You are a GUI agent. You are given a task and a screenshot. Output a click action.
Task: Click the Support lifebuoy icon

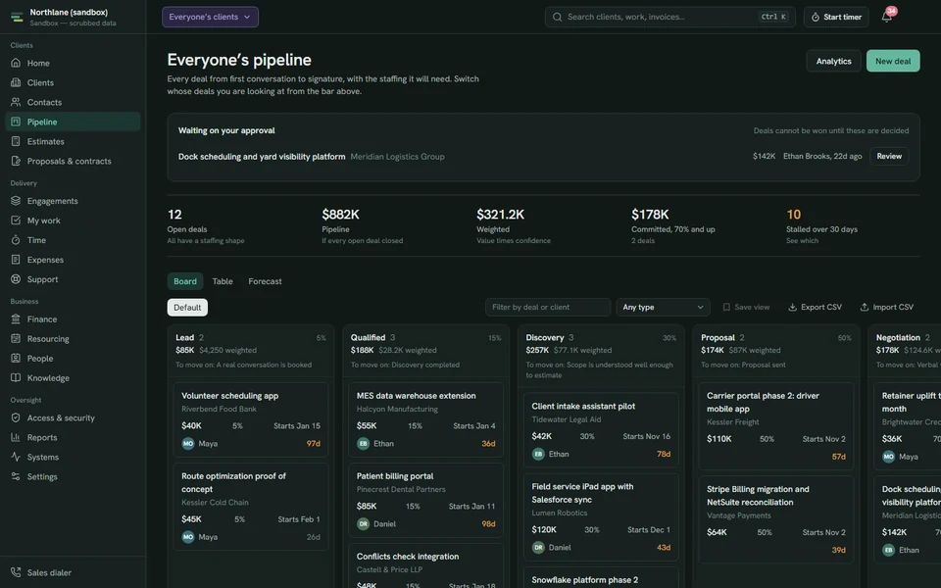tap(16, 279)
